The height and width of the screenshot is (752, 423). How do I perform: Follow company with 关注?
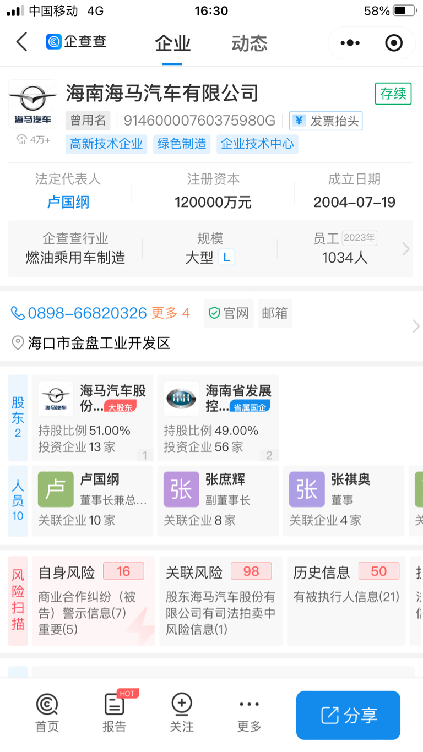coord(182,713)
